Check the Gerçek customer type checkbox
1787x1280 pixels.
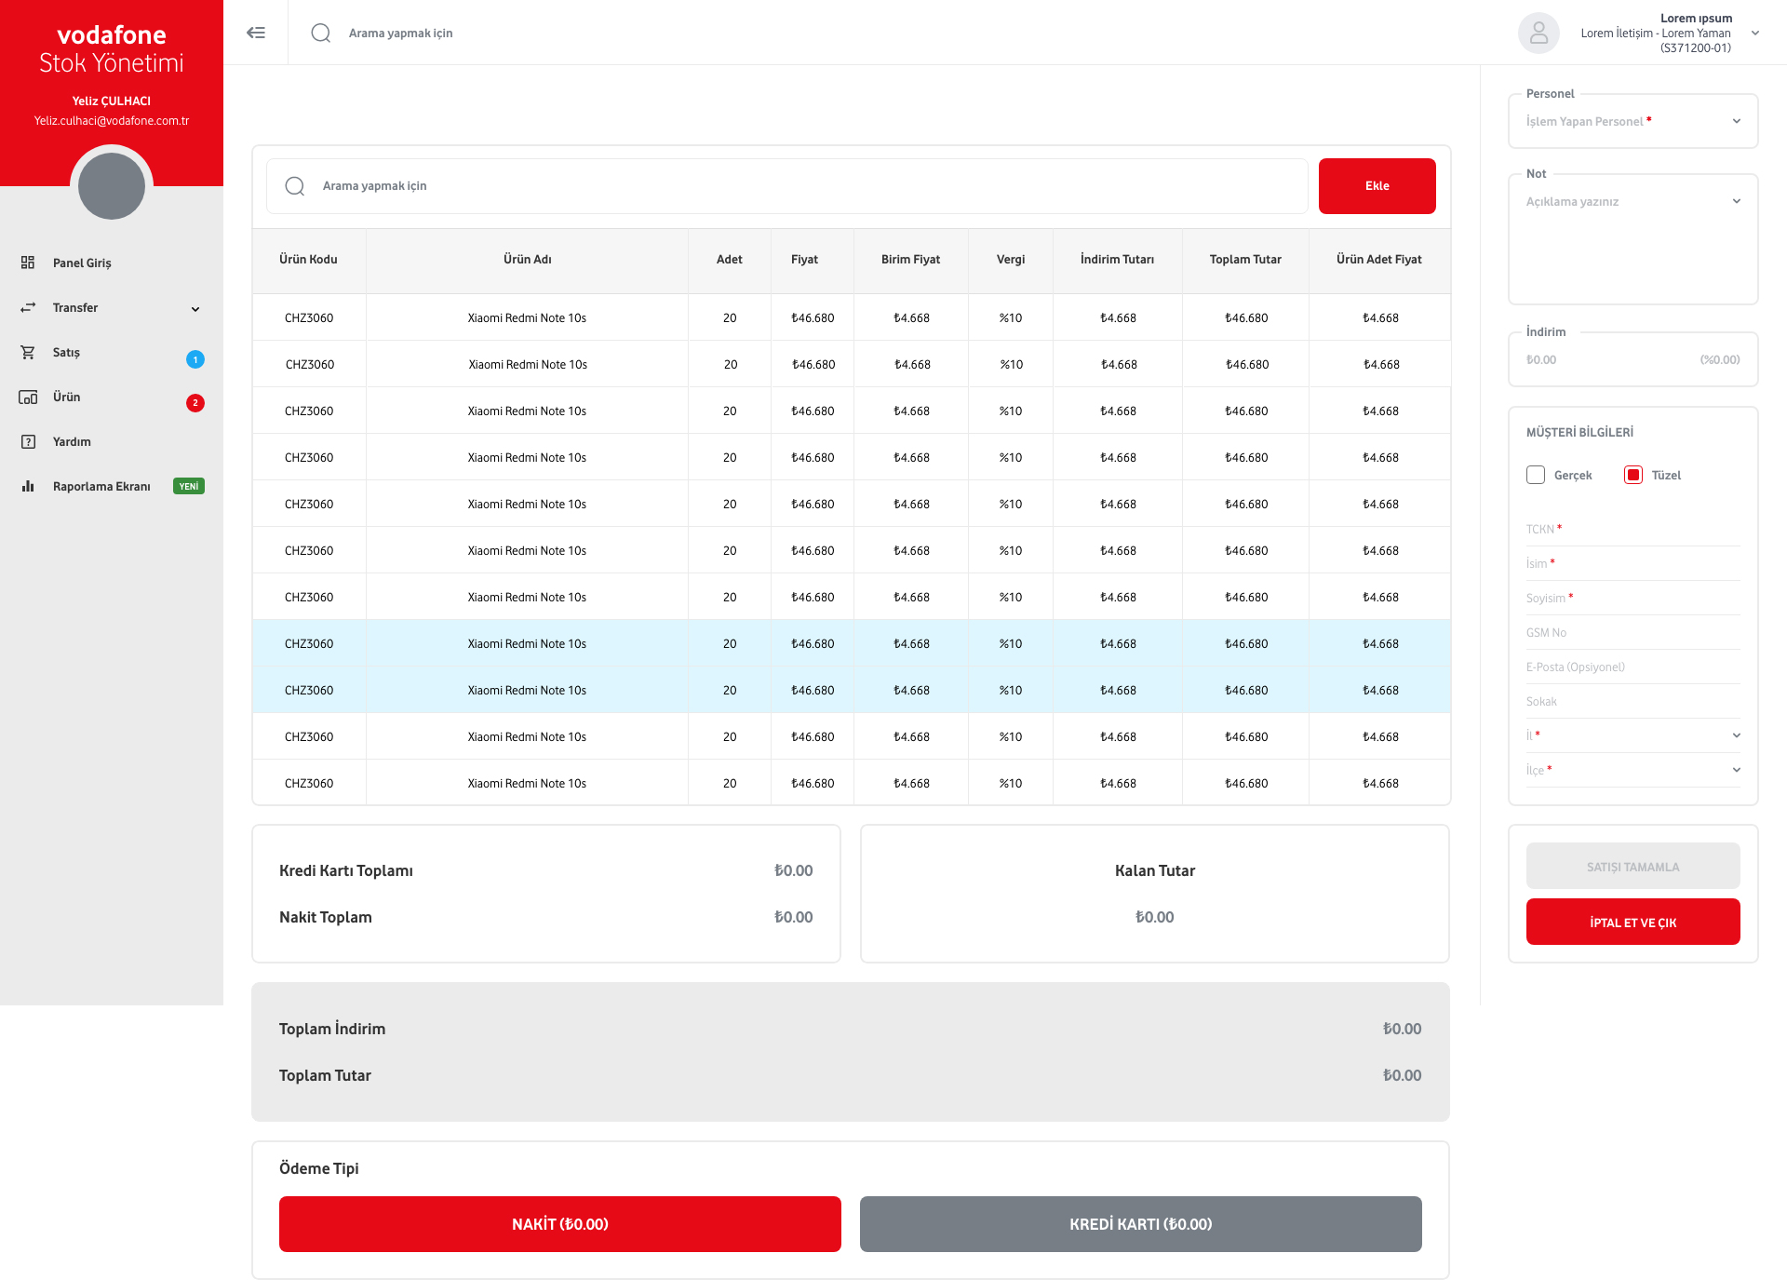pyautogui.click(x=1536, y=475)
